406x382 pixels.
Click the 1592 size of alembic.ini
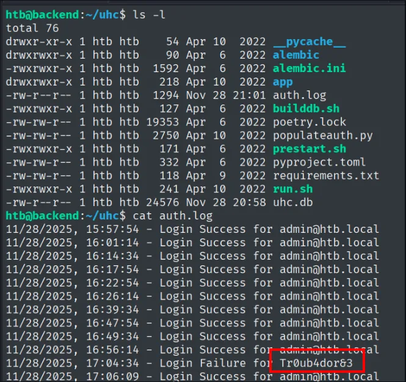pos(165,68)
